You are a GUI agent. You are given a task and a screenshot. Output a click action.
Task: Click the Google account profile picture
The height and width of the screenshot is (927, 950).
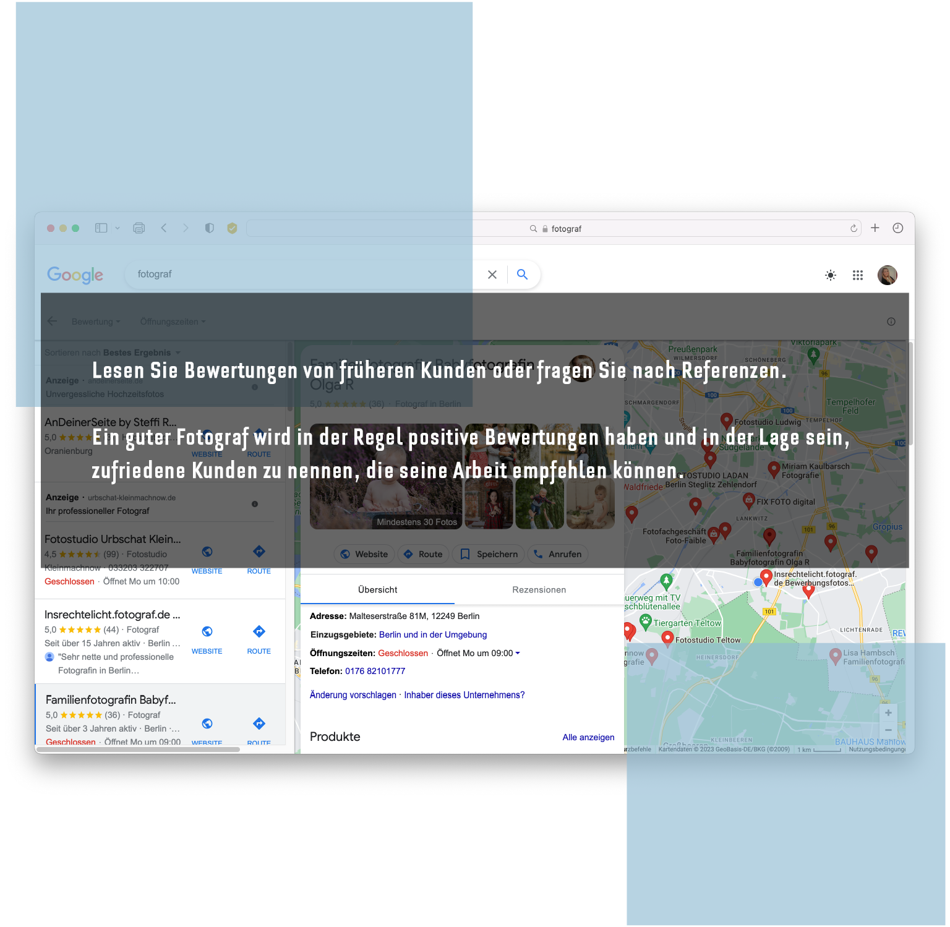tap(887, 275)
